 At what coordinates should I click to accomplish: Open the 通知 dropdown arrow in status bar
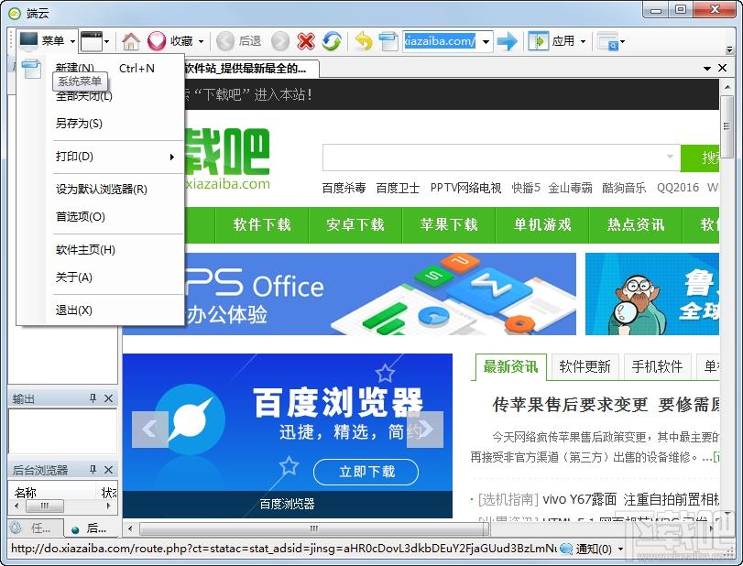click(620, 549)
